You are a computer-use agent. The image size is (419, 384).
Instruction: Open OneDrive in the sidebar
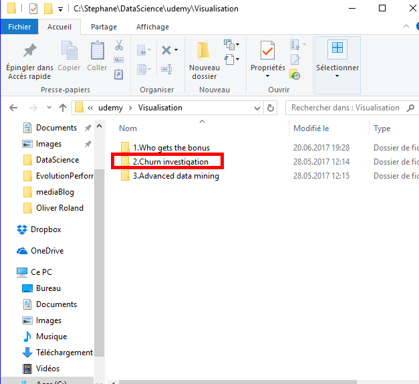46,251
